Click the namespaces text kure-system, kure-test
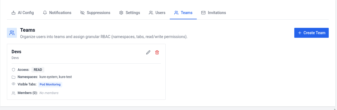The image size is (337, 110). tap(56, 77)
